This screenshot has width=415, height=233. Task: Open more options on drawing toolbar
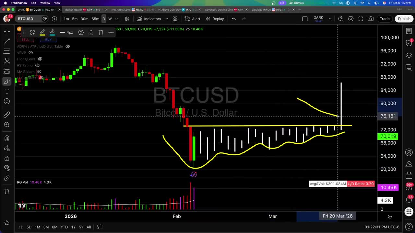(x=111, y=32)
